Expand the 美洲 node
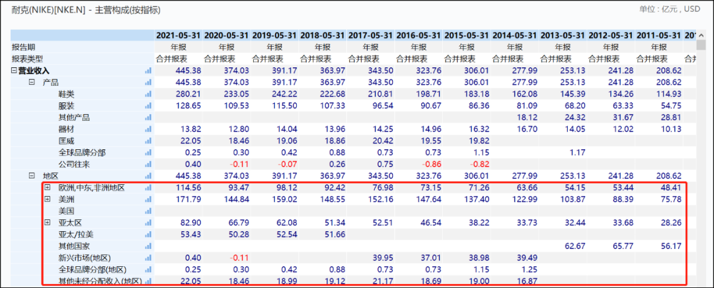The width and height of the screenshot is (714, 288). 47,199
